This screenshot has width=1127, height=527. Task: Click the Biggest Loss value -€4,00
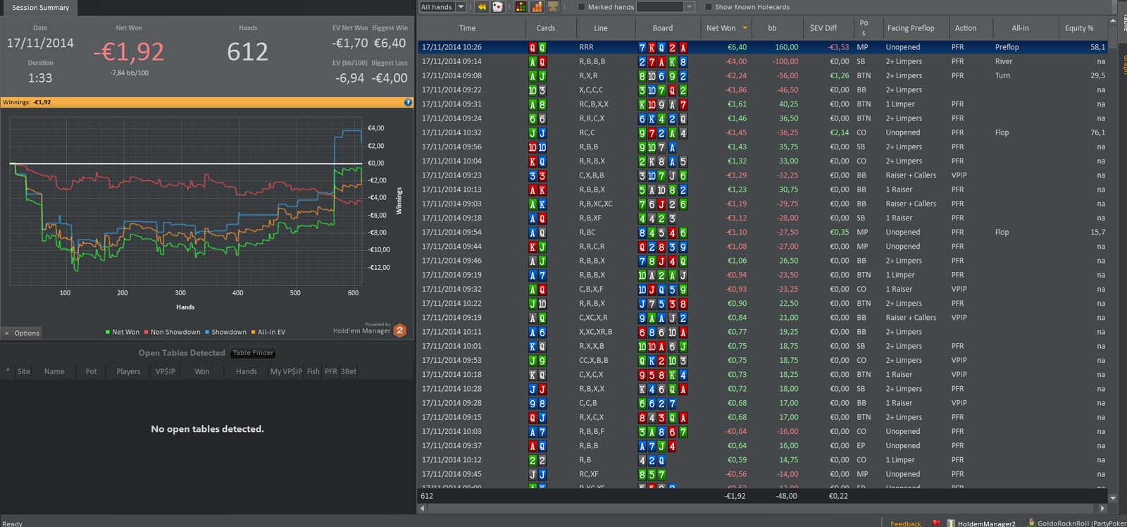(390, 78)
